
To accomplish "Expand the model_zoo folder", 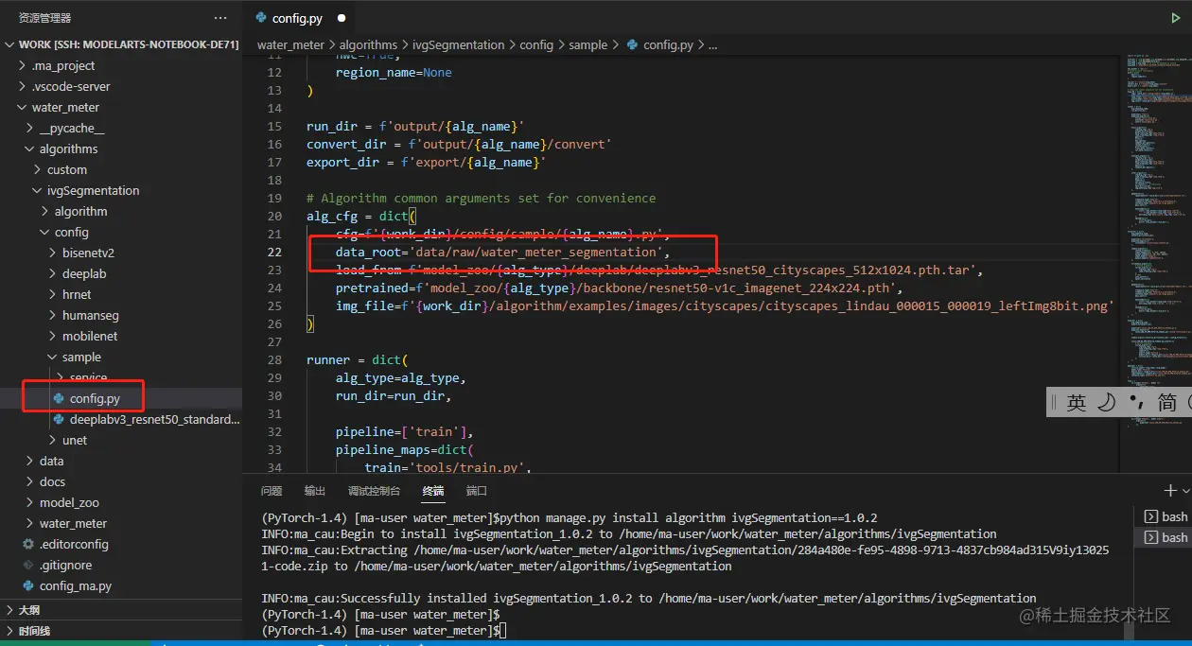I will (x=30, y=503).
